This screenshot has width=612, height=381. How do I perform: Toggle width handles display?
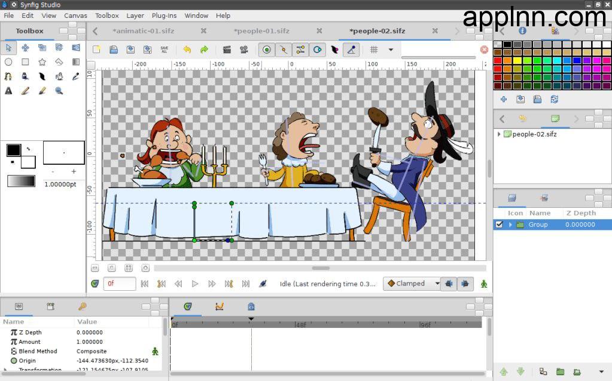point(334,50)
